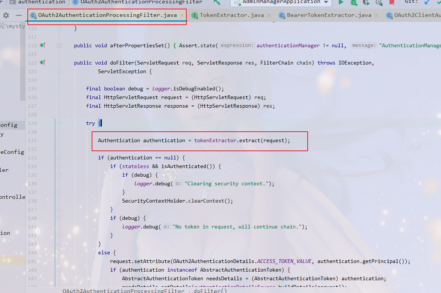Close the OAuth2AuthenticationProcessingFilter.java tab

(x=182, y=15)
